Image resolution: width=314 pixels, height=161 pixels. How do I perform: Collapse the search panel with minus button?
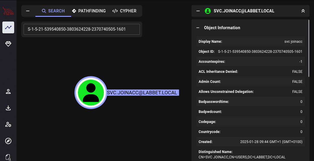point(28,11)
